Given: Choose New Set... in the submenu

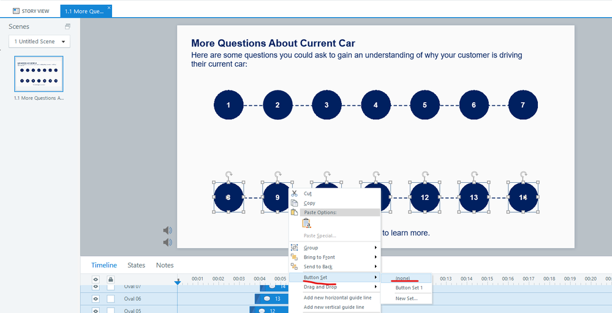Looking at the screenshot, I should point(406,298).
